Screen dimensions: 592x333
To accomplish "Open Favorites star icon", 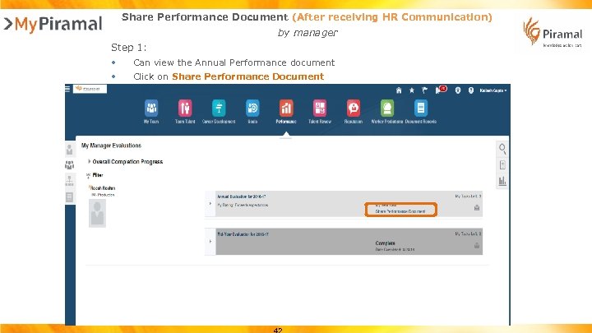I will 412,90.
